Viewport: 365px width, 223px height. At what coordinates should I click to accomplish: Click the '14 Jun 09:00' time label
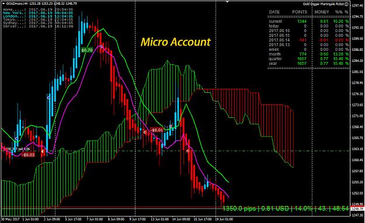tap(181, 219)
